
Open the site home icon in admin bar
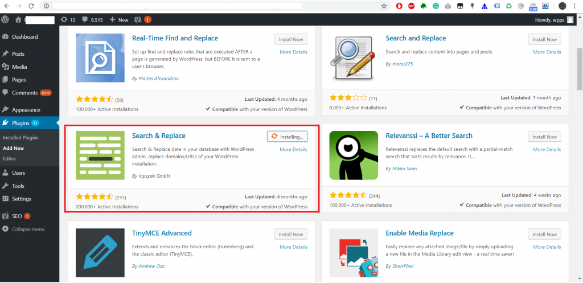pos(18,20)
